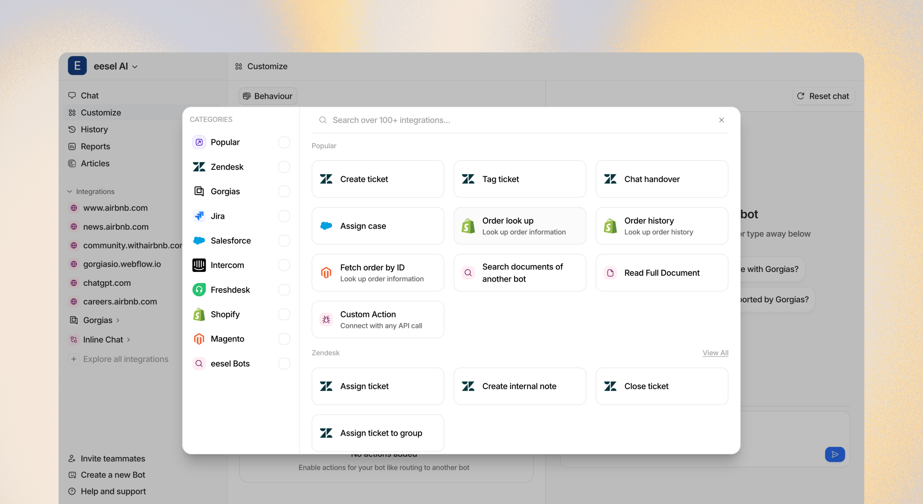The width and height of the screenshot is (923, 504).
Task: Select the Custom Action card
Action: (x=378, y=320)
